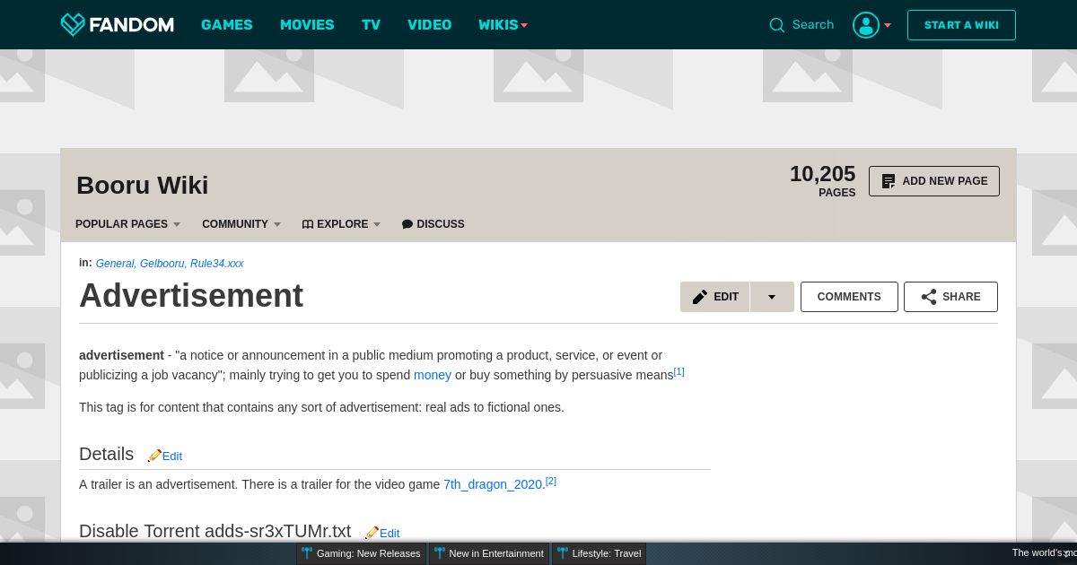Click icon on New in Entertainment bar item
Image resolution: width=1077 pixels, height=565 pixels.
(x=440, y=553)
